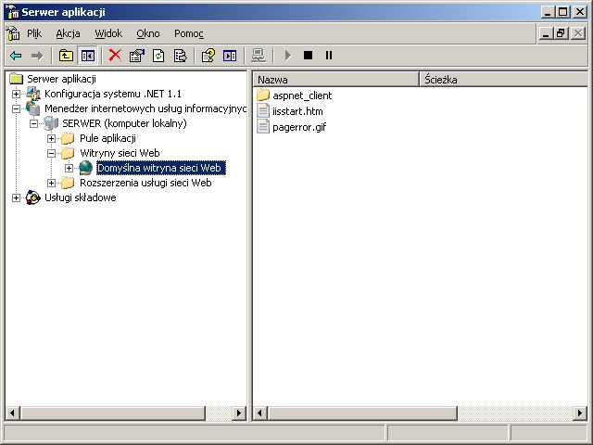Click the console icon left of Plik

(12, 33)
